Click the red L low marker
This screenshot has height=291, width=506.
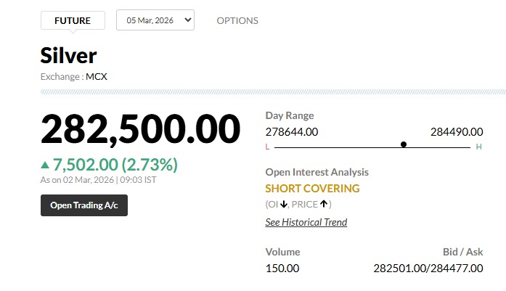pyautogui.click(x=267, y=147)
